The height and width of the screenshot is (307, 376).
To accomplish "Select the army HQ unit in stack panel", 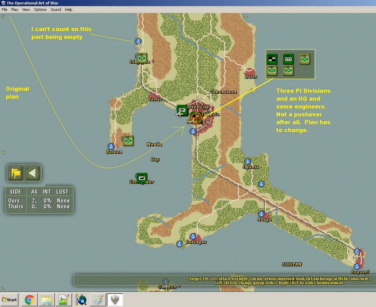I will tap(272, 59).
